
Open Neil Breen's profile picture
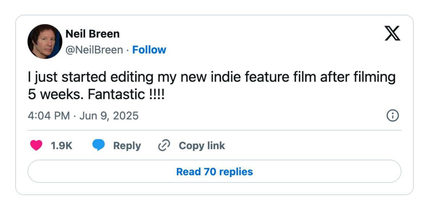(45, 41)
